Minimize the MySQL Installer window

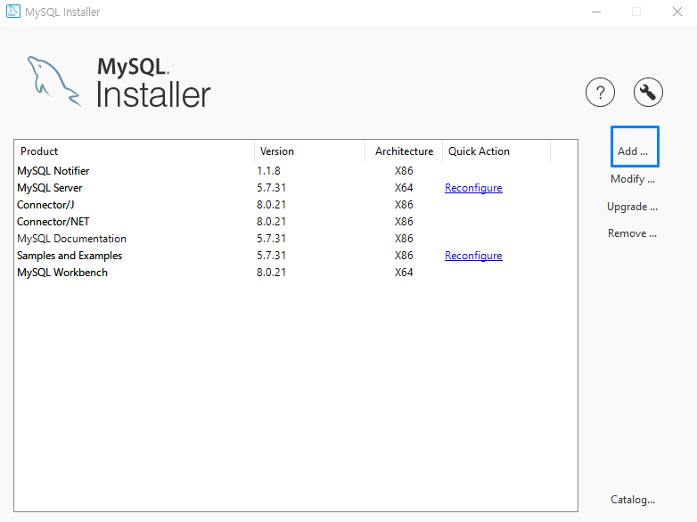point(596,12)
